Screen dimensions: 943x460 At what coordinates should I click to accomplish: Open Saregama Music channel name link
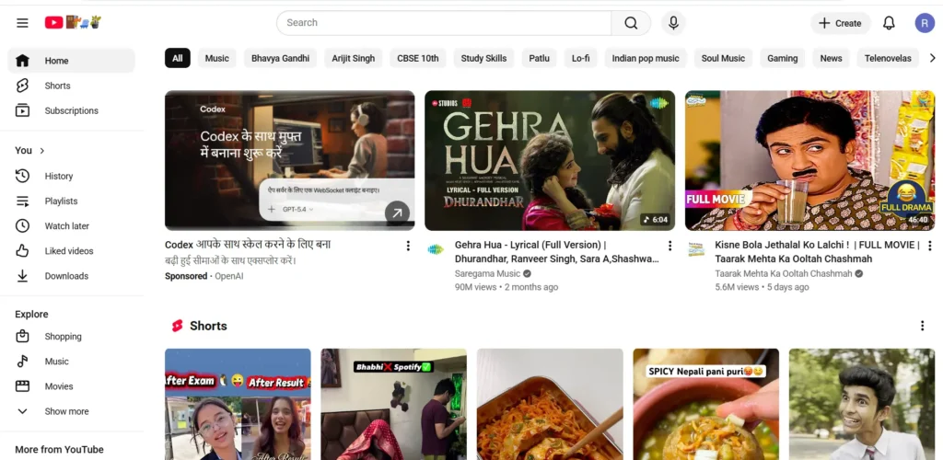click(488, 273)
